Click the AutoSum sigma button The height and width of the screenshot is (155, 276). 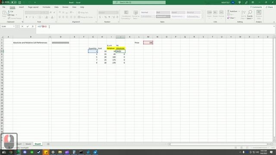tap(232, 11)
